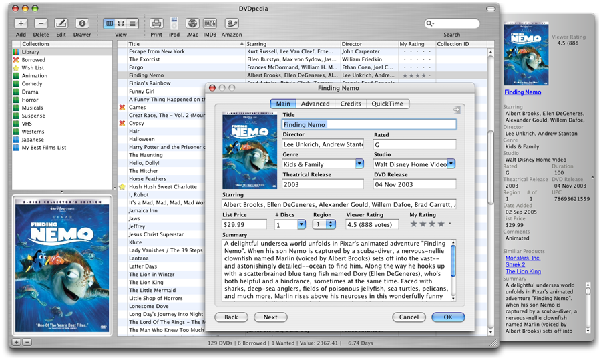The width and height of the screenshot is (599, 358).
Task: Click the List Price field
Action: 244,224
